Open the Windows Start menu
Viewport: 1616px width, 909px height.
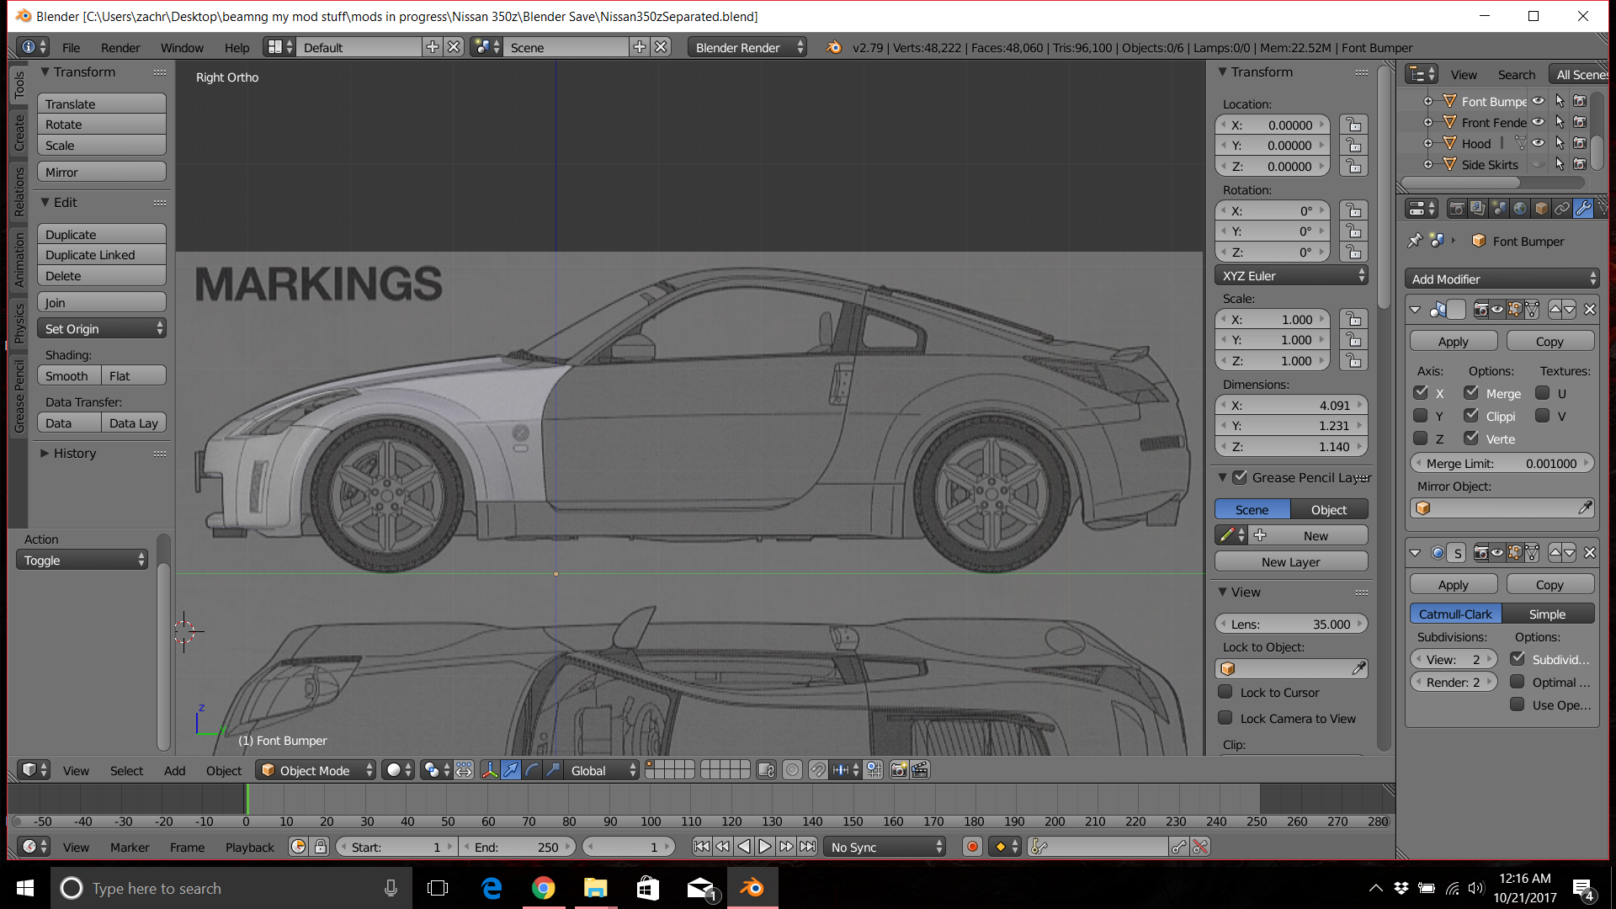[x=25, y=888]
